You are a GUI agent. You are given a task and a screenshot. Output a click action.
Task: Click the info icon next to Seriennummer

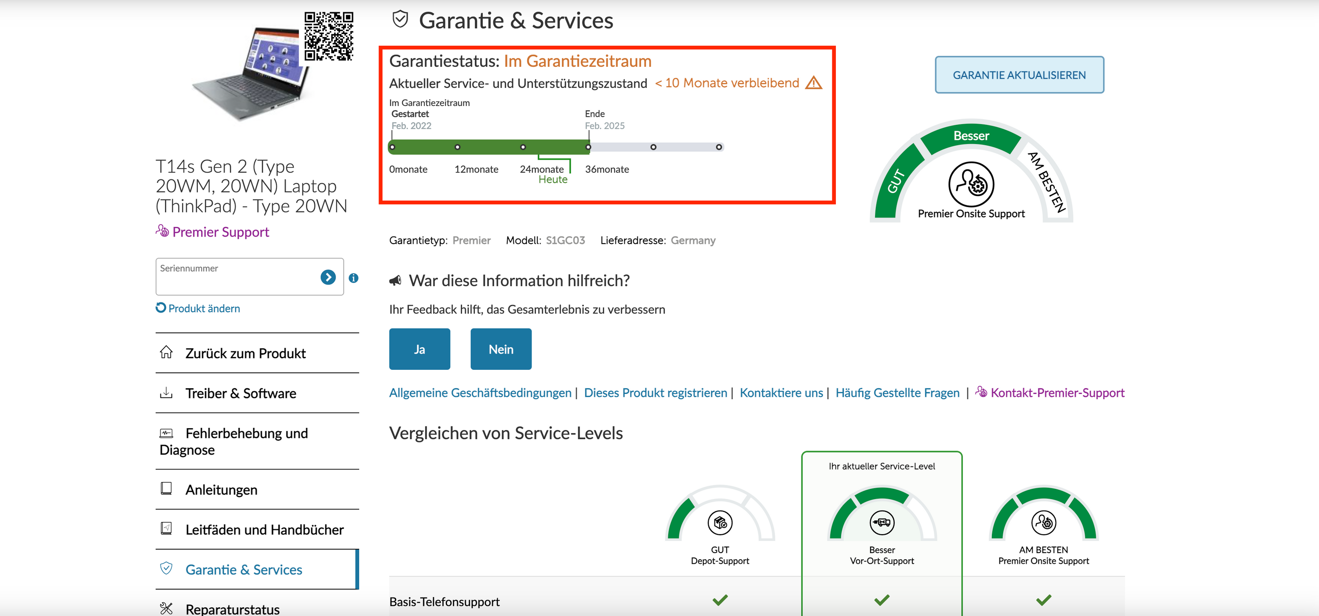pos(353,278)
